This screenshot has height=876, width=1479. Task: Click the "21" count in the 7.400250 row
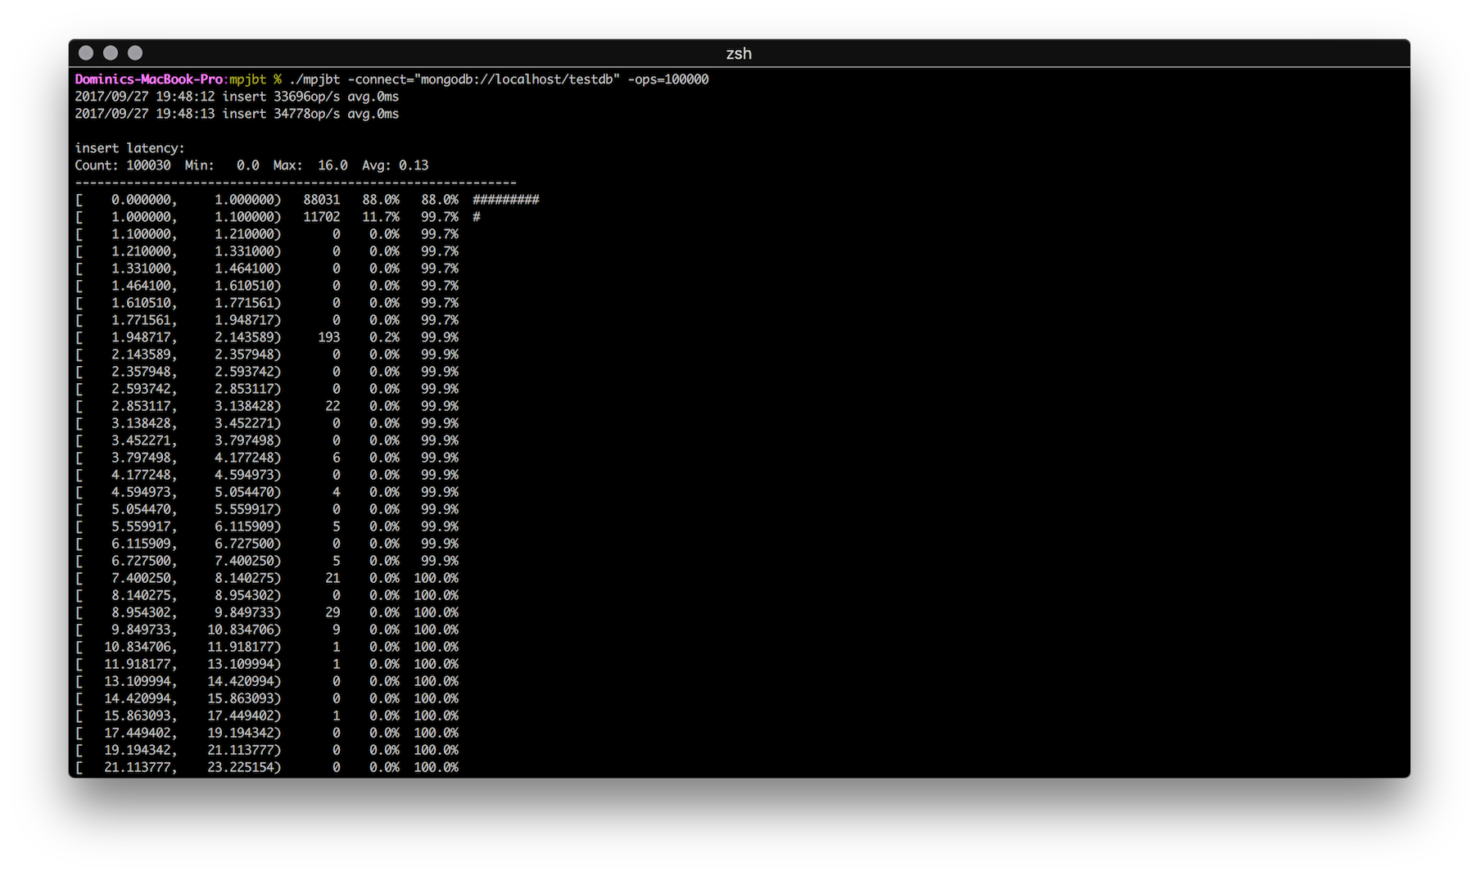(332, 578)
